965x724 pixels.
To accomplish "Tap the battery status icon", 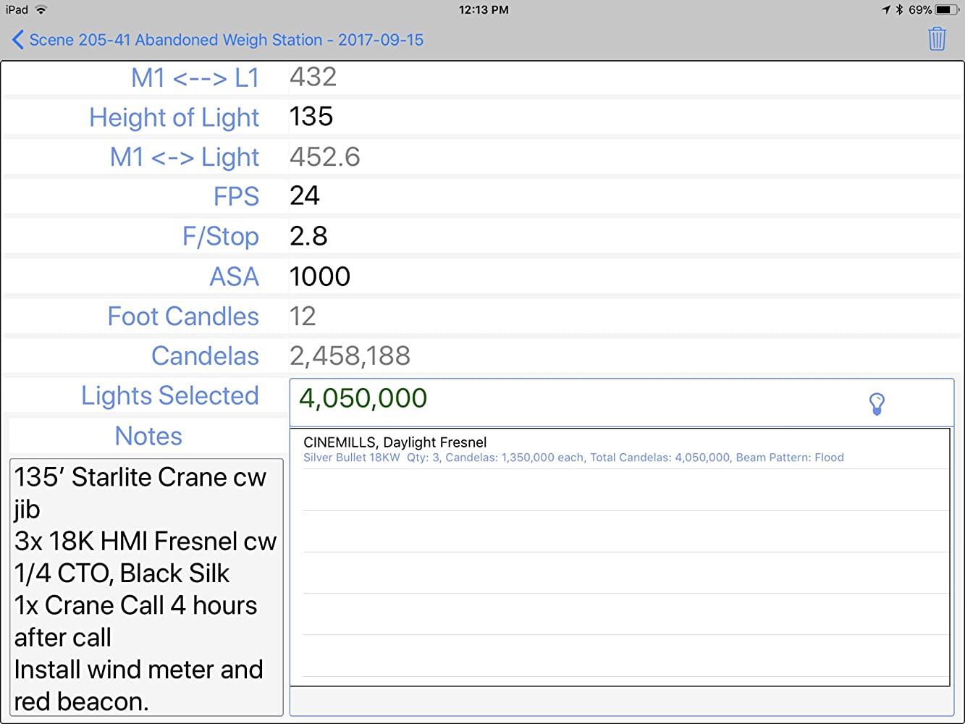I will [947, 10].
